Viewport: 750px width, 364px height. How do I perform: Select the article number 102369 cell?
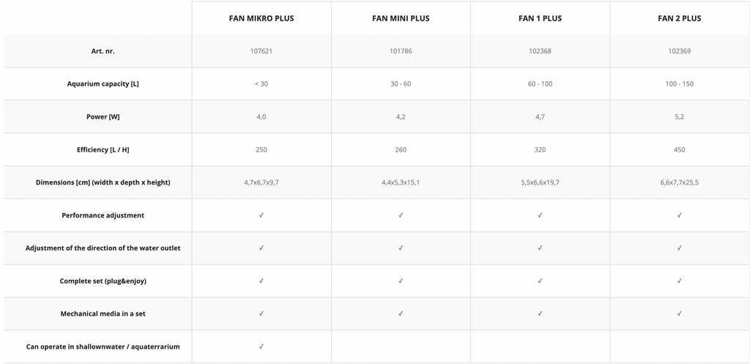pyautogui.click(x=679, y=51)
